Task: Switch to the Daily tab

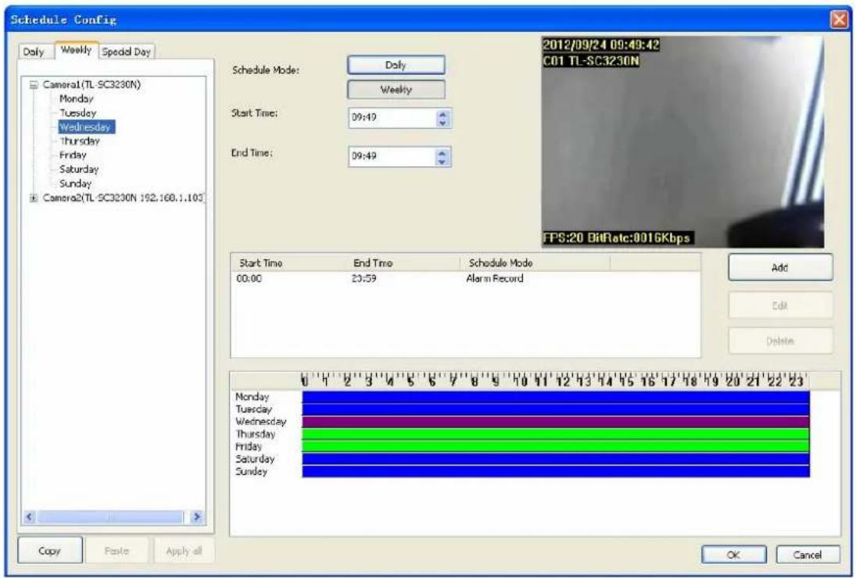Action: (34, 52)
